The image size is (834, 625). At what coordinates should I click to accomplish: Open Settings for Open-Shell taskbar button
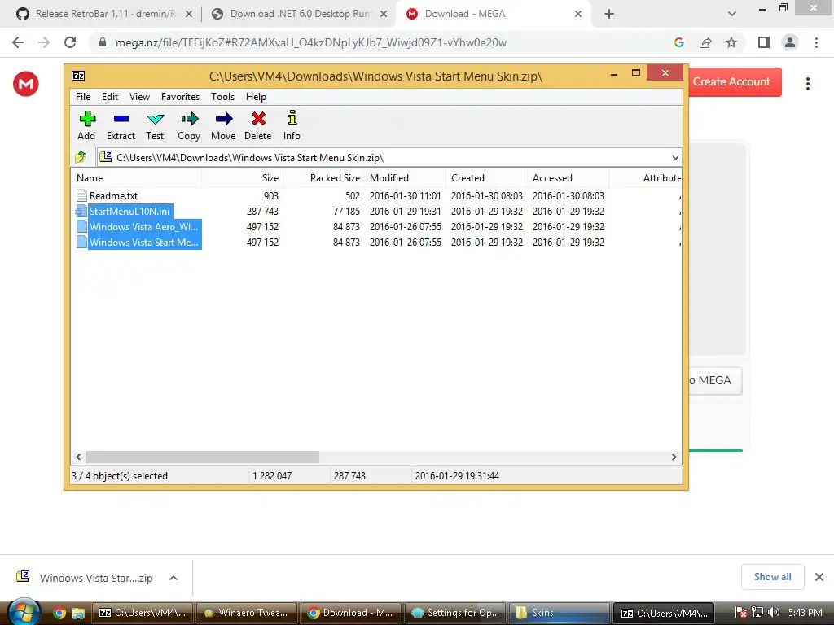click(x=456, y=613)
